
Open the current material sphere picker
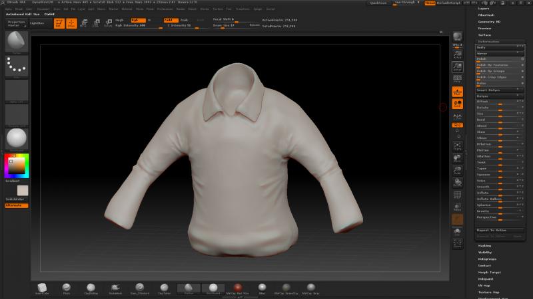point(16,138)
